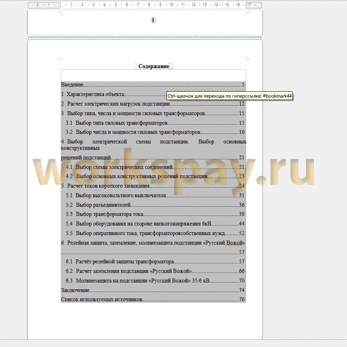Screen dimensions: 347x347
Task: Click the 'решений подстанций' line with page 21
Action: click(x=153, y=158)
